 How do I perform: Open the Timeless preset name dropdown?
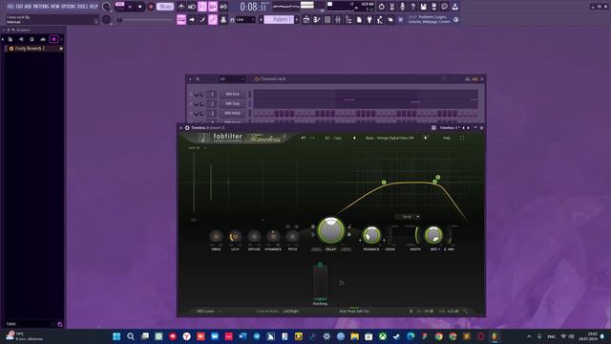click(x=390, y=138)
